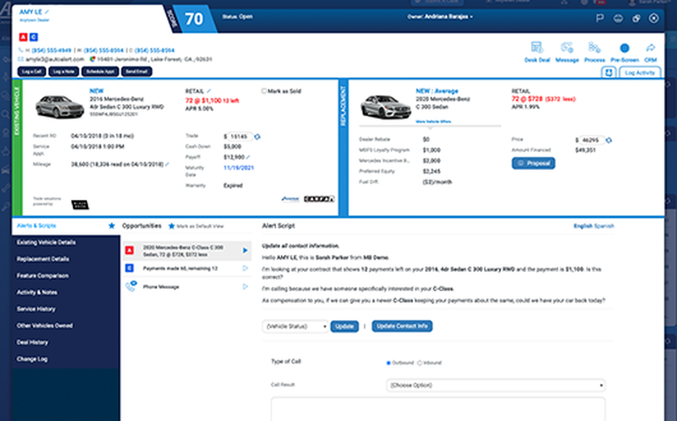
Task: Open Replacement Details section
Action: [43, 259]
